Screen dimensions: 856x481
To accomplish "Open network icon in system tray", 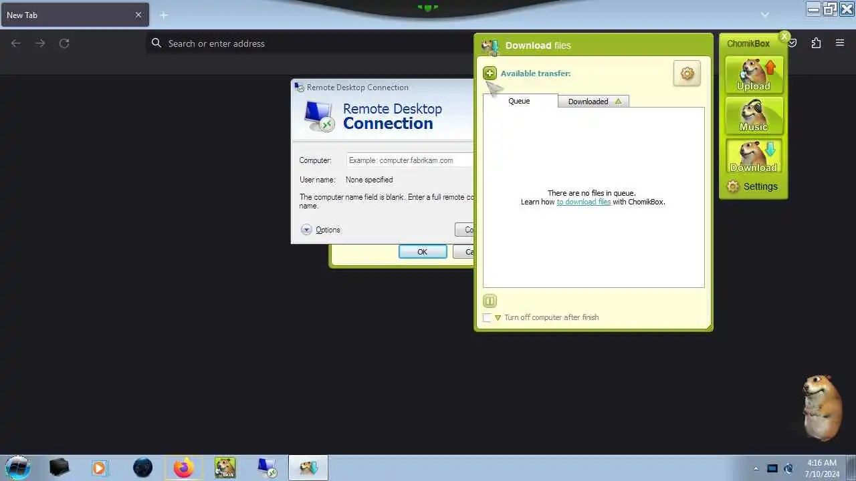I will tap(772, 468).
